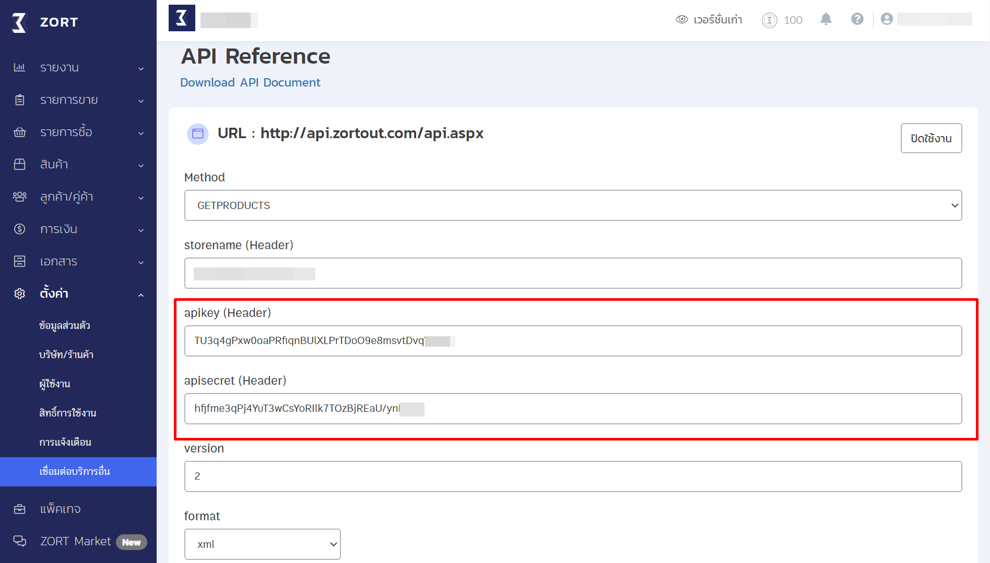990x563 pixels.
Task: Click the credits coin icon near 100
Action: [x=769, y=20]
